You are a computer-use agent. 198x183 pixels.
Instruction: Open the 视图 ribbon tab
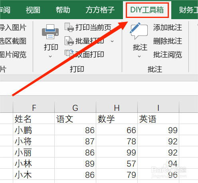pos(33,10)
